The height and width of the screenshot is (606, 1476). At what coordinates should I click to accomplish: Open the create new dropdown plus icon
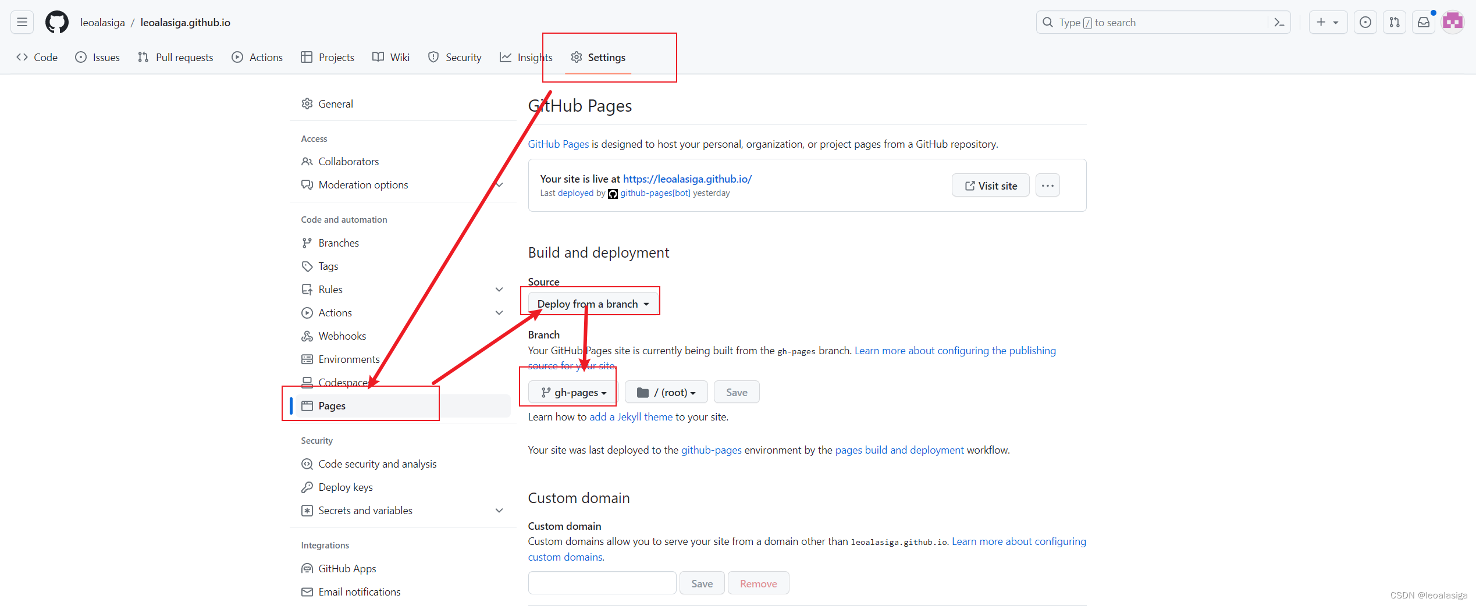click(1328, 22)
